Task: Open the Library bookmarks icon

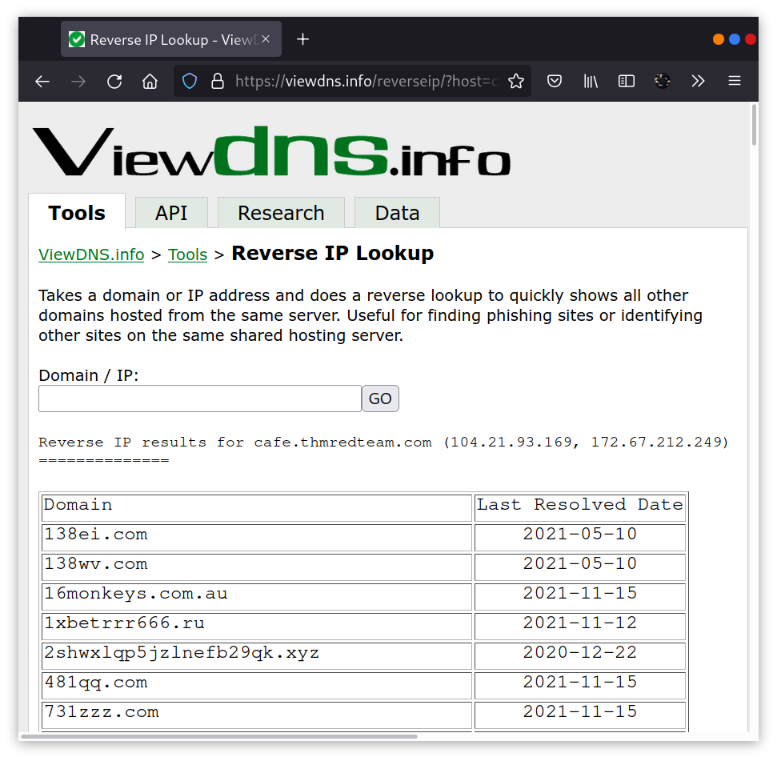Action: (591, 81)
